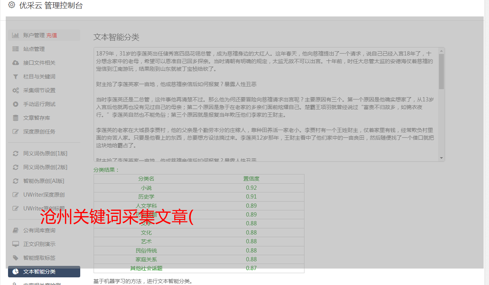Click the gears icon for 采集细节设置
Viewport: 489px width, 285px height.
pos(16,90)
